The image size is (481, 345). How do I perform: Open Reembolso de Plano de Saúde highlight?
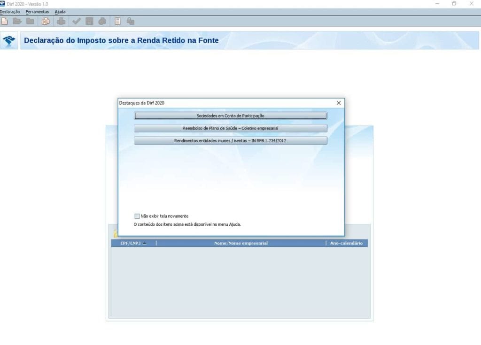pyautogui.click(x=230, y=128)
